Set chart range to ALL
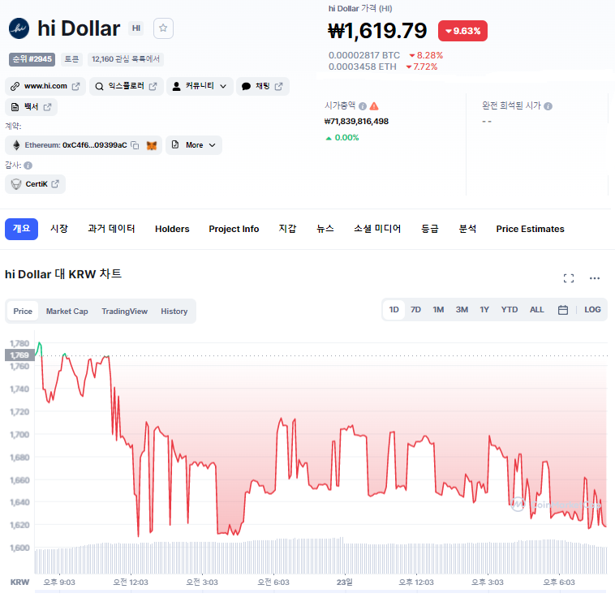Viewport: 615px width, 602px height. pyautogui.click(x=537, y=310)
